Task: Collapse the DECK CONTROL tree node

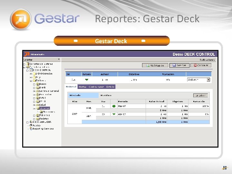Action: click(27, 71)
